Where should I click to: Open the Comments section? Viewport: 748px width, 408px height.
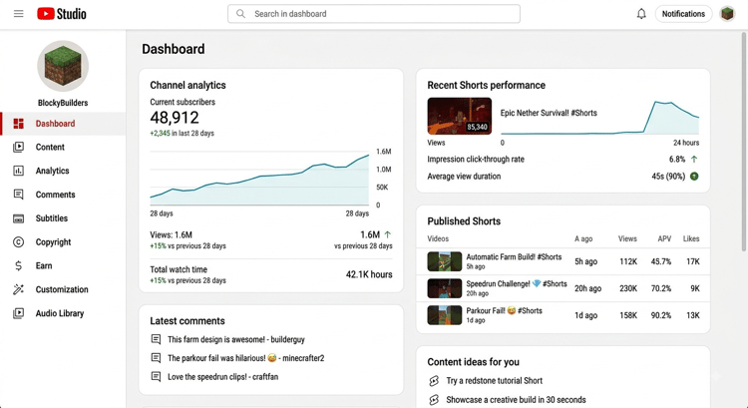[x=63, y=195]
